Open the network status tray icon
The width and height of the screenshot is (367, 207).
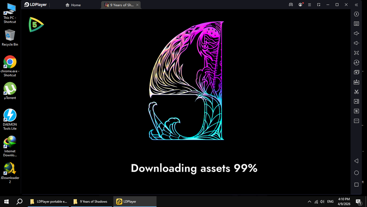[316, 202]
